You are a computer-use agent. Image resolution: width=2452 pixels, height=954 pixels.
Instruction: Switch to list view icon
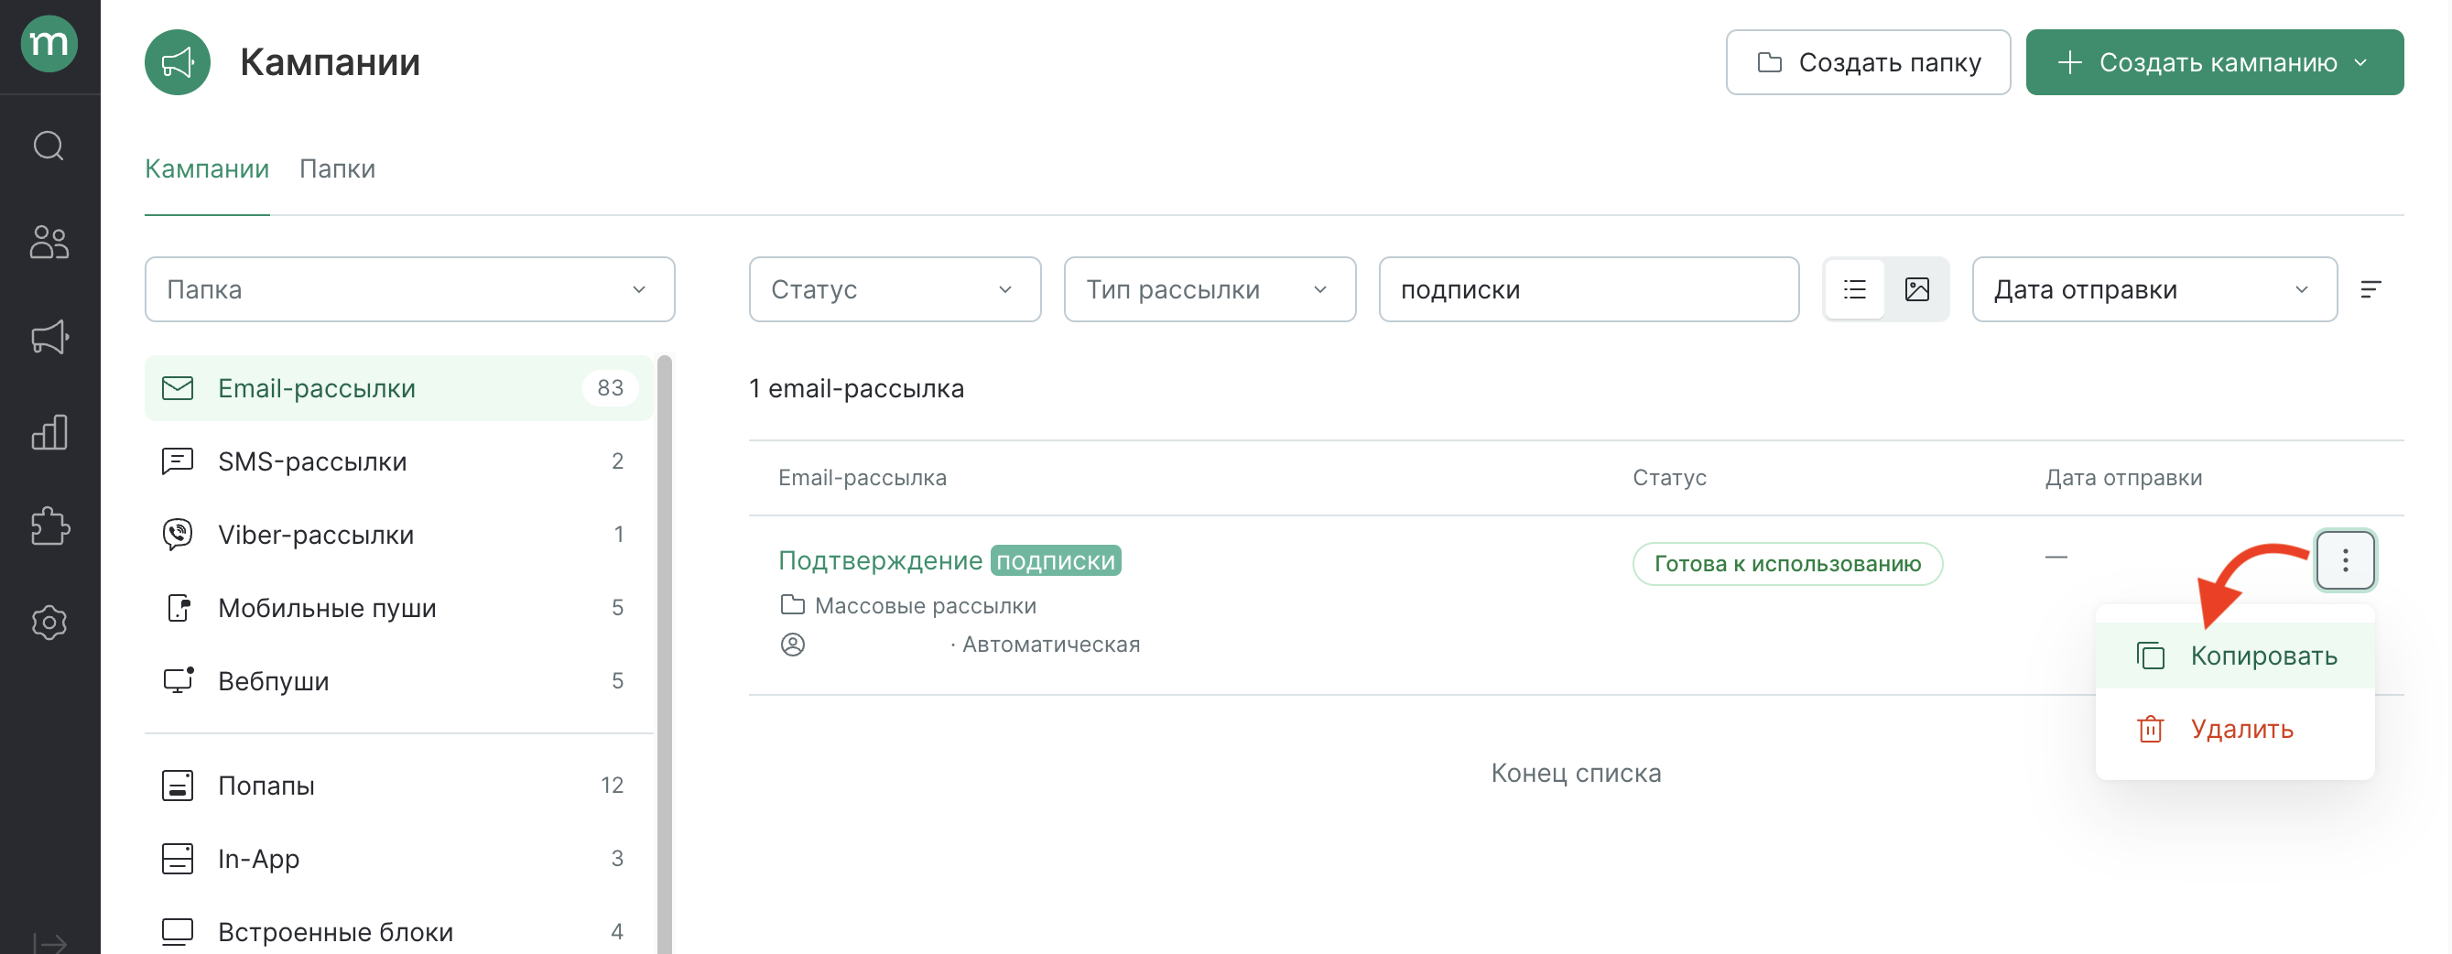coord(1854,289)
